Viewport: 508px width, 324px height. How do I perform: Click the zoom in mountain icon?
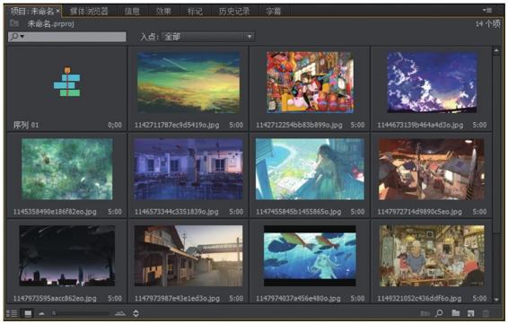pyautogui.click(x=120, y=313)
